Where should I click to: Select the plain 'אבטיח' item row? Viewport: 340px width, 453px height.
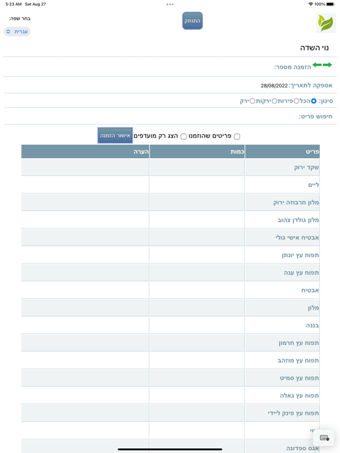coord(310,290)
